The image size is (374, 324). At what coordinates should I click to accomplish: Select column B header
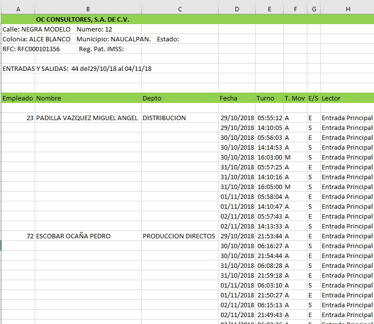[x=88, y=9]
